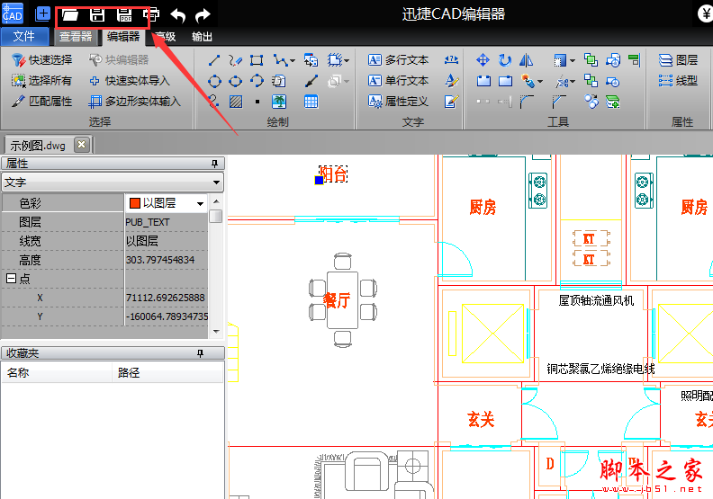Undo the last action
The image size is (713, 499).
(x=177, y=16)
